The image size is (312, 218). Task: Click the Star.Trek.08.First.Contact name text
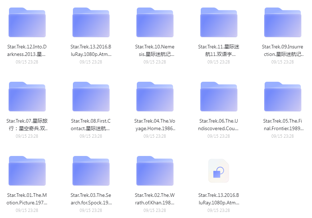(x=91, y=125)
